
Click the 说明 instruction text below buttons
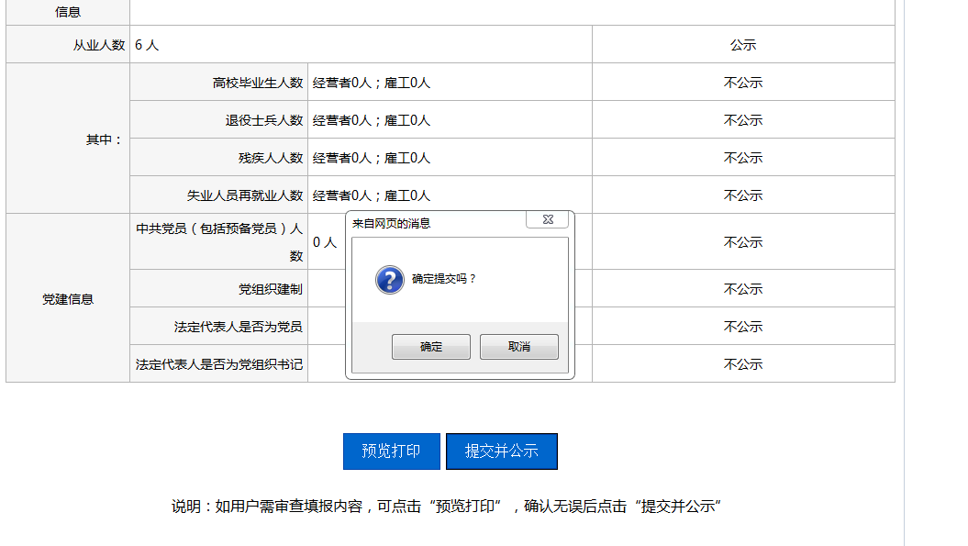pos(446,507)
